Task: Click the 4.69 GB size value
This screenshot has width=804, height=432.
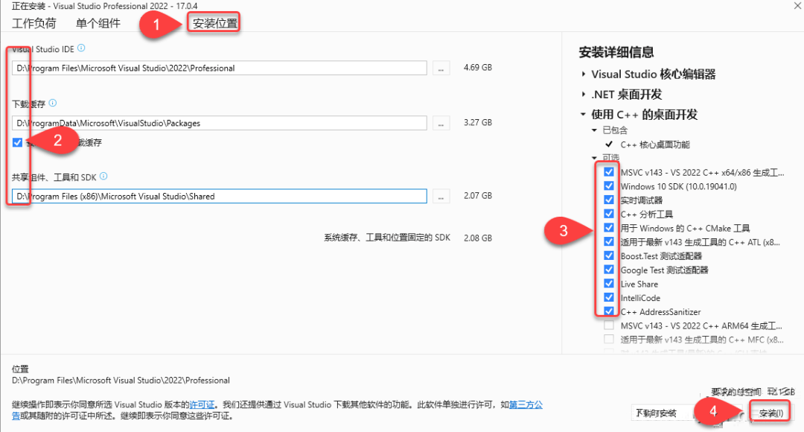Action: [x=478, y=68]
